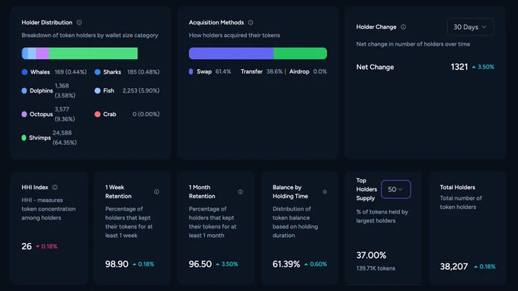The width and height of the screenshot is (518, 291).
Task: Open the 30 Days period dropdown
Action: (471, 27)
